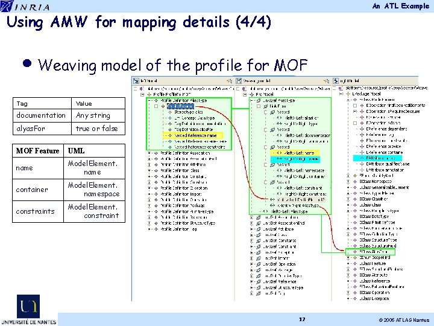
Task: Click the LinkDef Attribute link icon
Action: [x=258, y=229]
